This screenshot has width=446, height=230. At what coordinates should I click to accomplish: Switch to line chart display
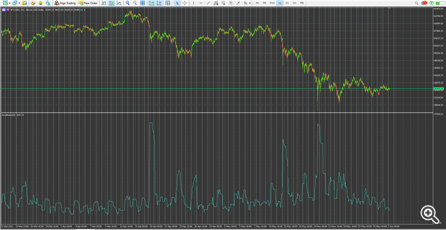(119, 3)
